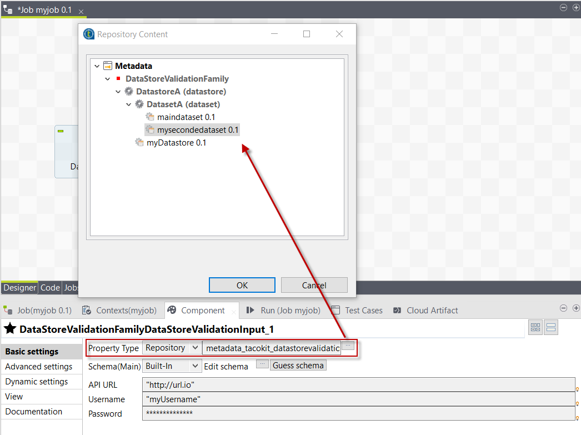
Task: Click the DatasetA gear icon
Action: coord(139,104)
